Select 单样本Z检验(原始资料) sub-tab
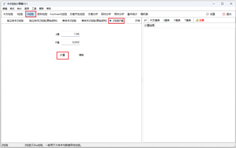 coord(94,21)
